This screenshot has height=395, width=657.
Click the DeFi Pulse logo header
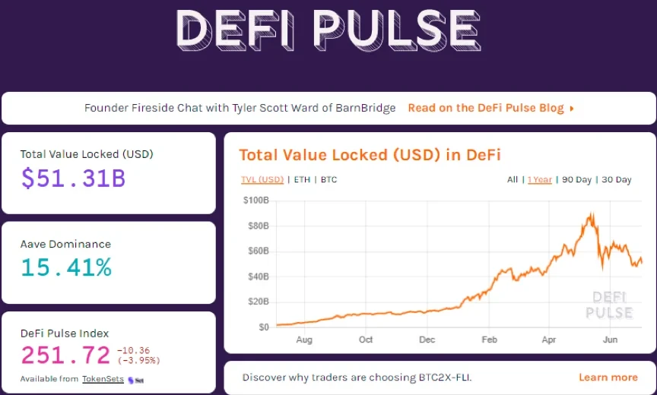coord(328,30)
